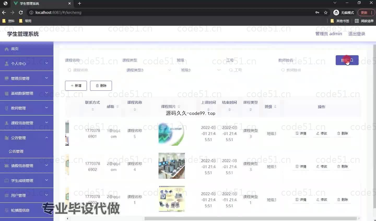
Task: Collapse the 公告管理 sidebar menu
Action: [27, 138]
